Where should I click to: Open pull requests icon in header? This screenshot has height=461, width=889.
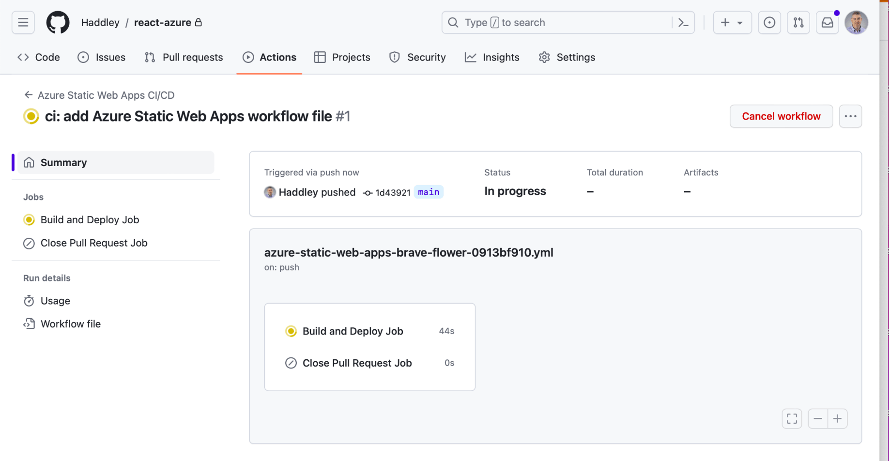798,22
